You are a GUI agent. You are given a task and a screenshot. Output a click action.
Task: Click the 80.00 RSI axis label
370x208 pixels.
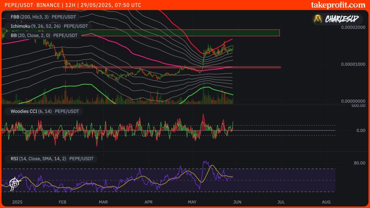[359, 163]
